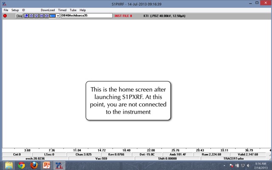Show hidden system tray icons arrow

(x=224, y=166)
